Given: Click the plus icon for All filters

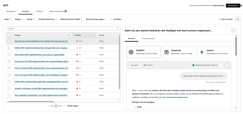Looking at the screenshot, I should coord(112,19).
